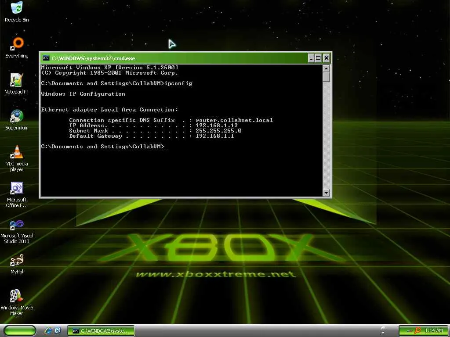Viewport: 450px width, 337px height.
Task: Click the second Quick Launch icon
Action: coord(58,331)
